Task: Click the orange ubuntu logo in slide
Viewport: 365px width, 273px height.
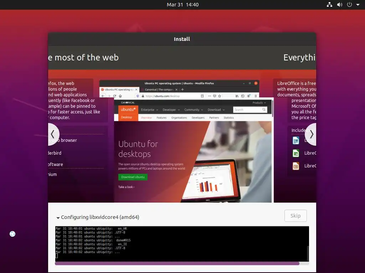Action: pyautogui.click(x=128, y=109)
